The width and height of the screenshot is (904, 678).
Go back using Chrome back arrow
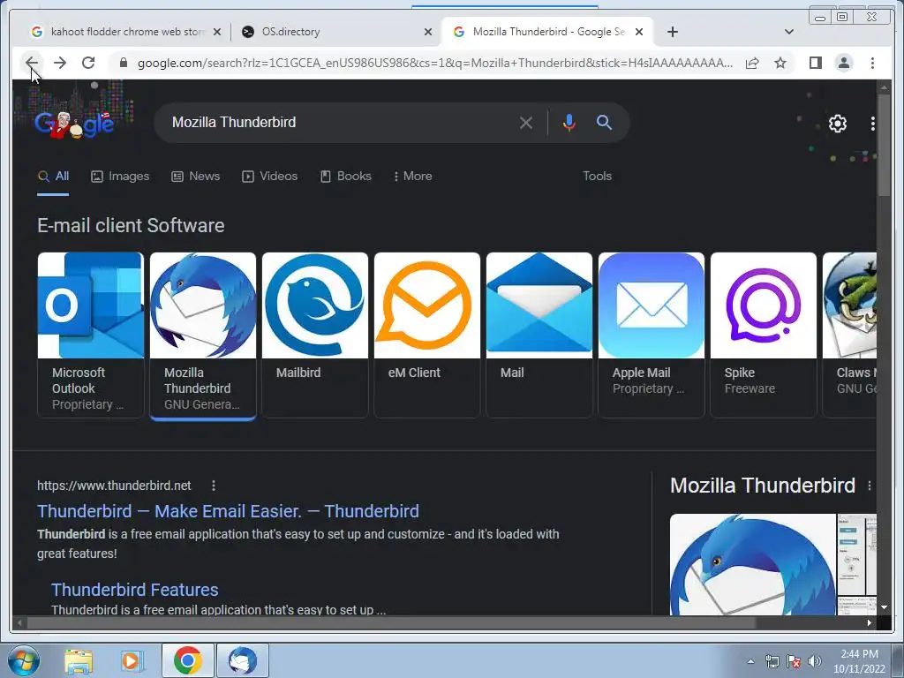click(x=32, y=63)
